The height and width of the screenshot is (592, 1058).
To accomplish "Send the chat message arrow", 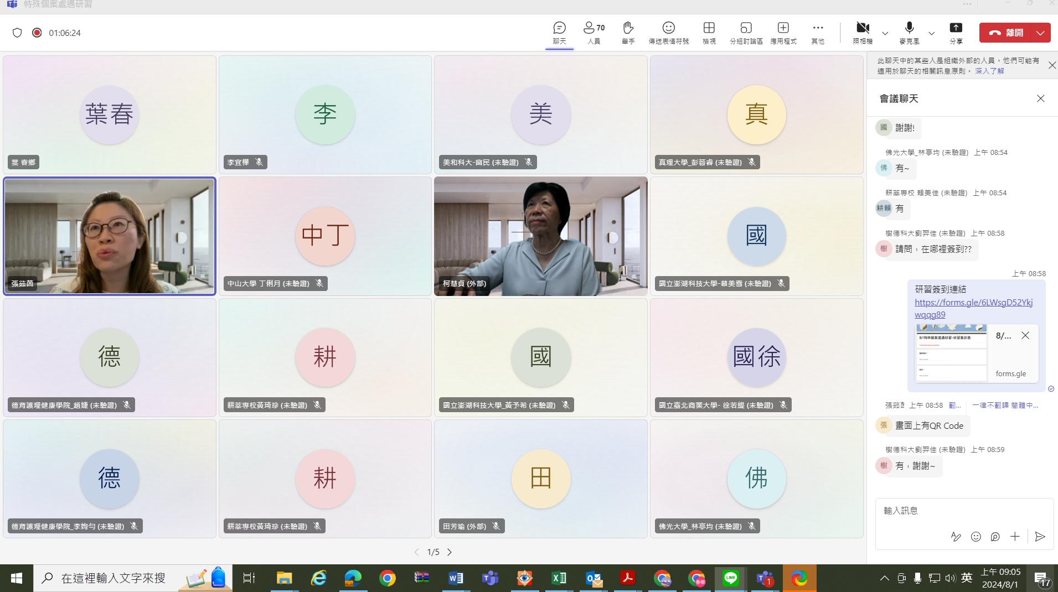I will (1040, 536).
